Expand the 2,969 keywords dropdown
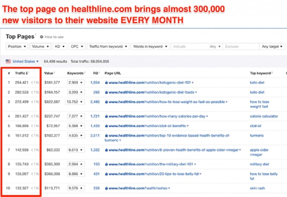The image size is (287, 197). click(76, 83)
